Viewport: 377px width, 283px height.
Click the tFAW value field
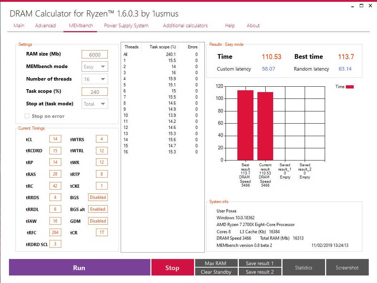click(55, 221)
